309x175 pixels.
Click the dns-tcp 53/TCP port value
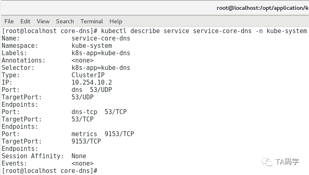[99, 112]
